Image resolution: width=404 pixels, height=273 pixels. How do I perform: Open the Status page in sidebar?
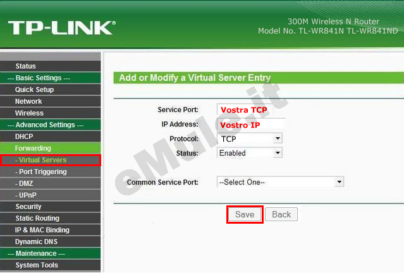pos(51,66)
